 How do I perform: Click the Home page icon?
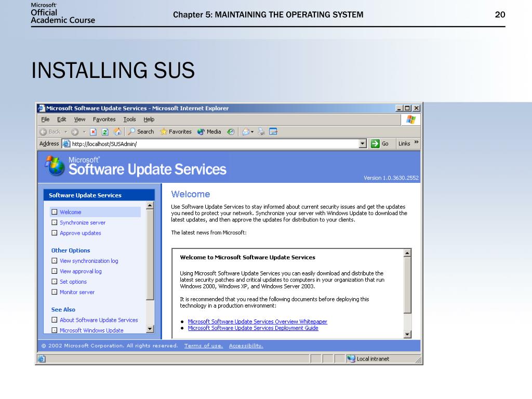(117, 131)
